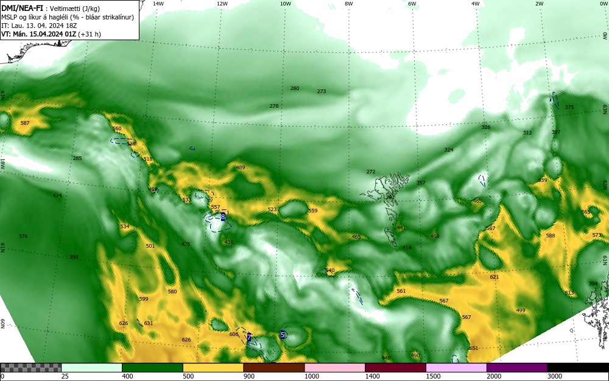Select the purple 2000–3000 legend swatch

517,368
